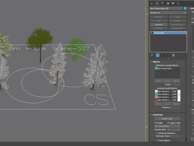Open Configure Modifier Sets icon

click(x=173, y=55)
